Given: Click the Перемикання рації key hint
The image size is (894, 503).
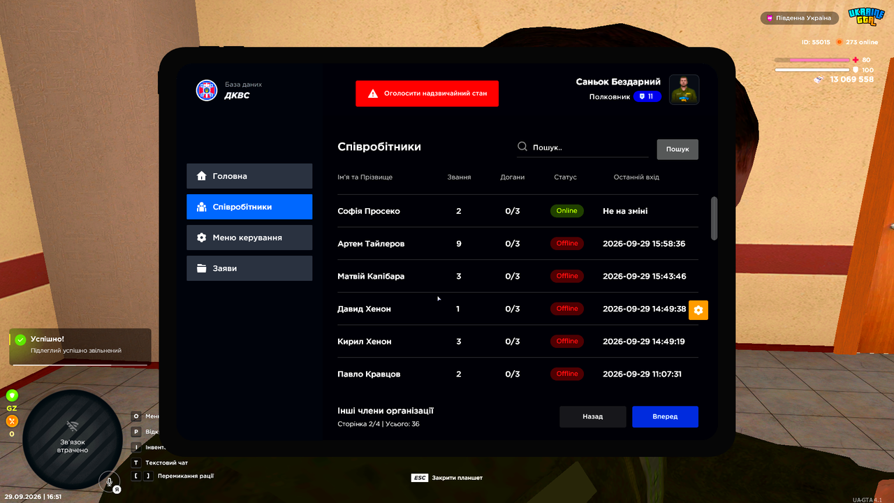Looking at the screenshot, I should 173,476.
